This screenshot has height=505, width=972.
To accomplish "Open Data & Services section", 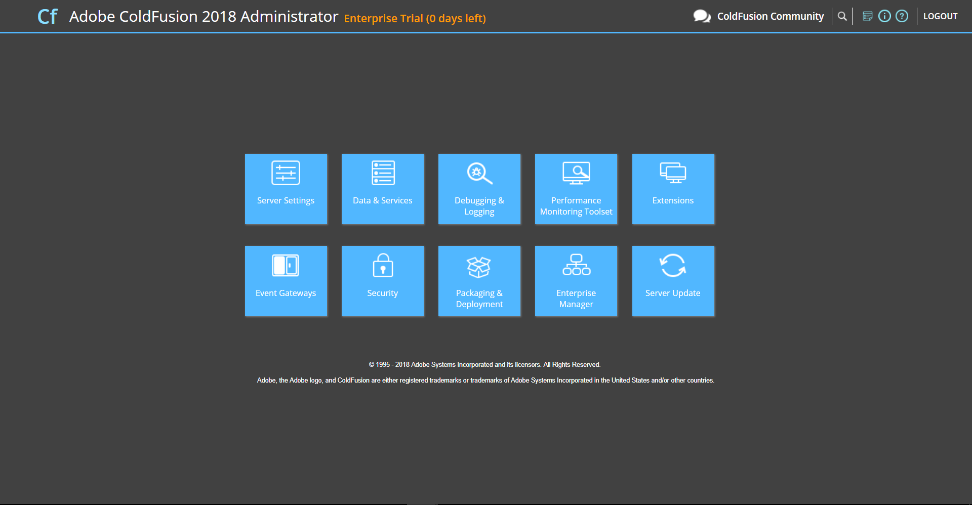I will coord(382,189).
